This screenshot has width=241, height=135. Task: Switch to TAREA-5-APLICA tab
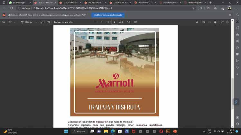120,3
